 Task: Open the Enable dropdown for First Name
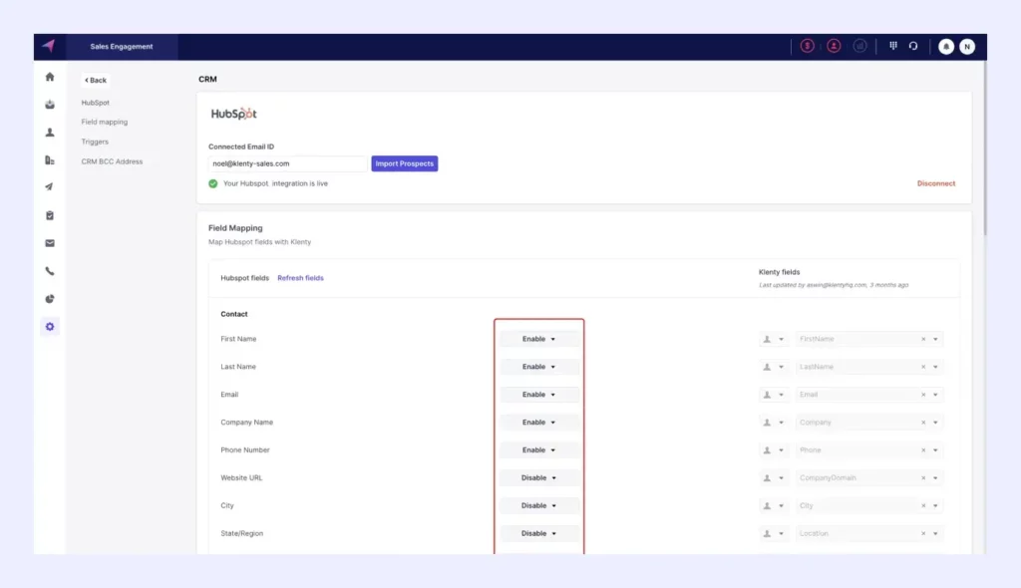[538, 339]
